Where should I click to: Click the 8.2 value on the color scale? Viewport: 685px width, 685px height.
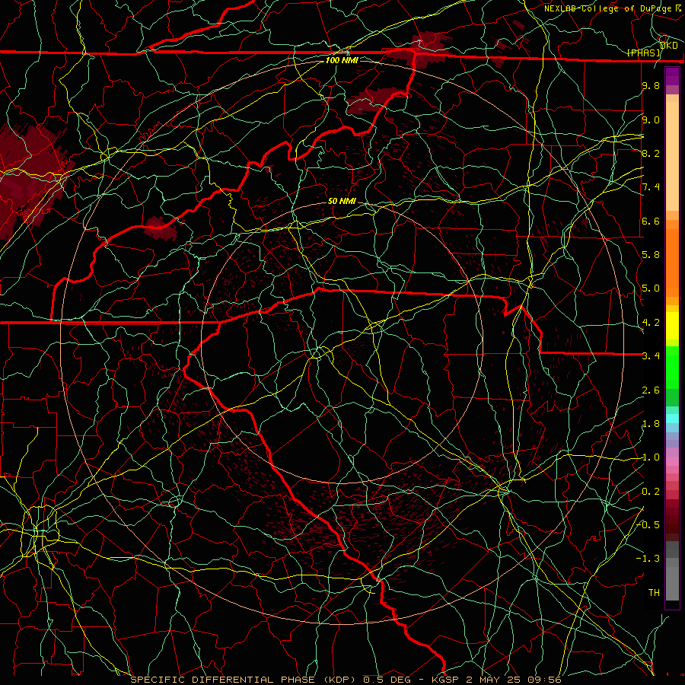tap(651, 153)
